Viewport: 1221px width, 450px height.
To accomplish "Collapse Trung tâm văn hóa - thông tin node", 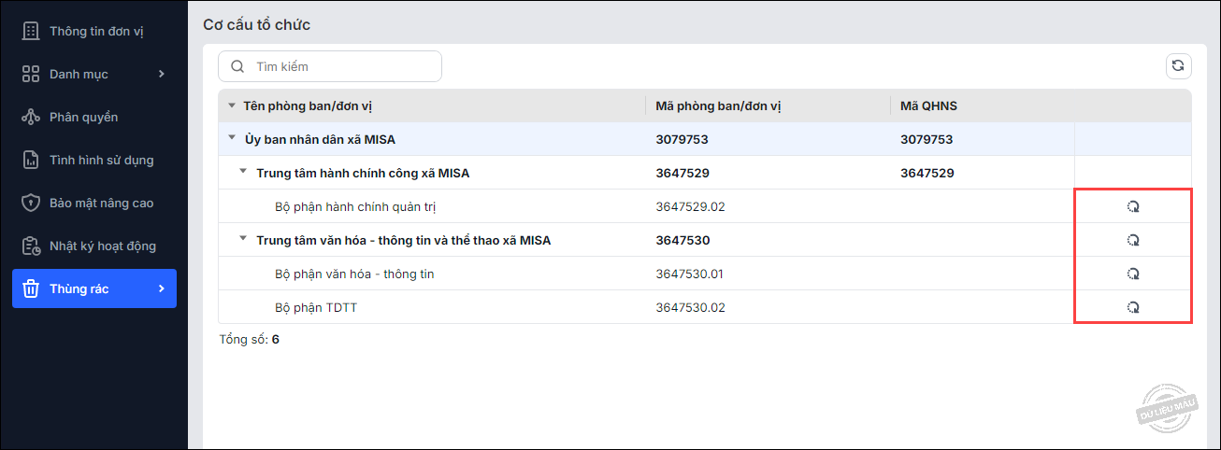I will point(243,240).
